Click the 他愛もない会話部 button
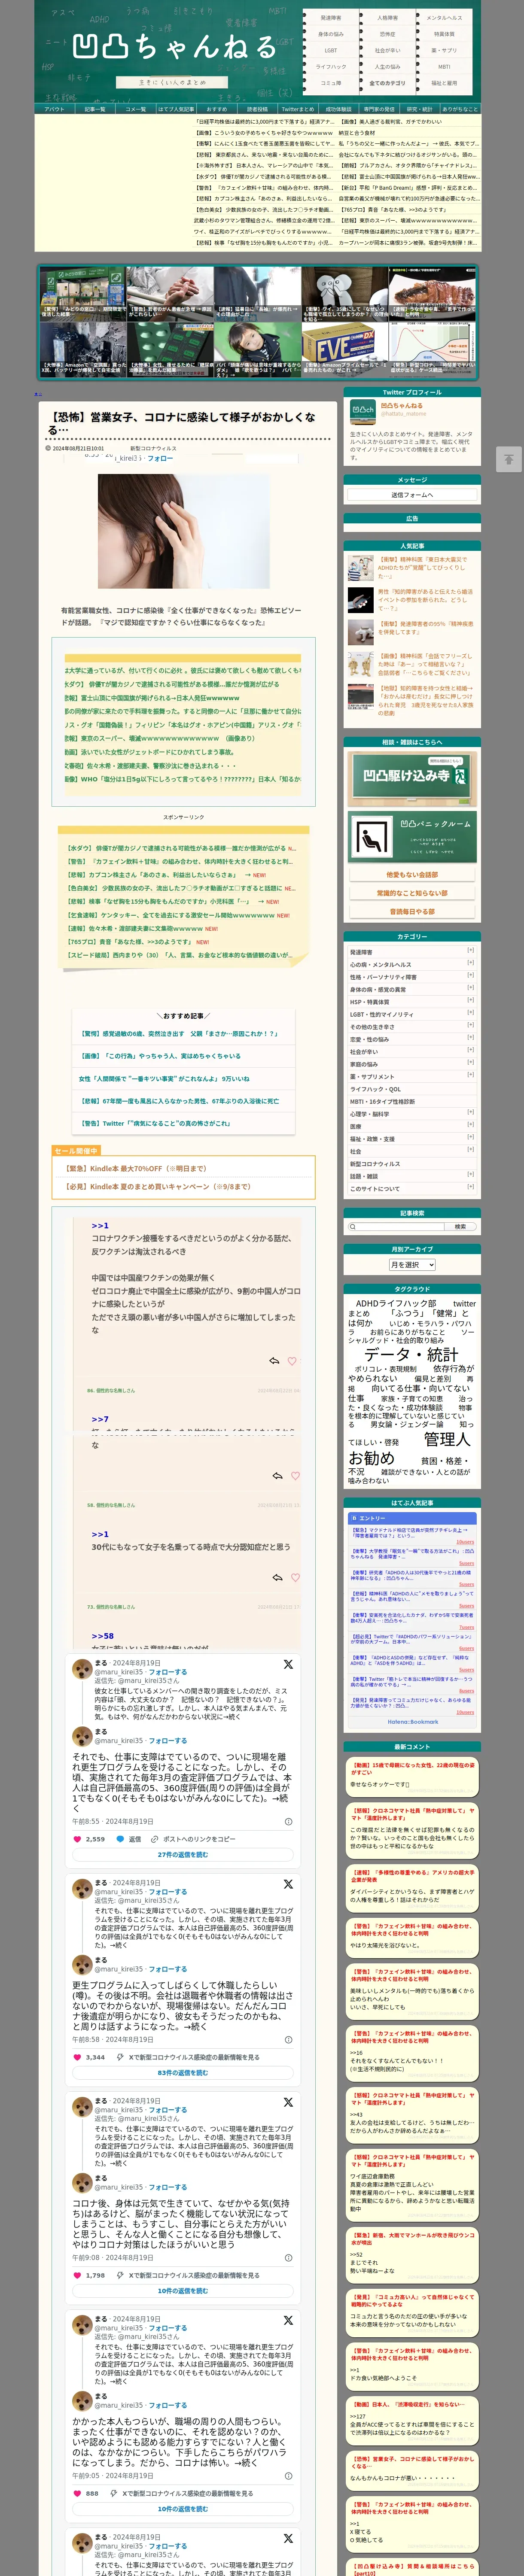This screenshot has width=524, height=2576. pyautogui.click(x=412, y=875)
